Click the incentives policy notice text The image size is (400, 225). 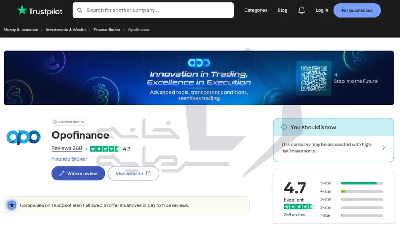[104, 205]
